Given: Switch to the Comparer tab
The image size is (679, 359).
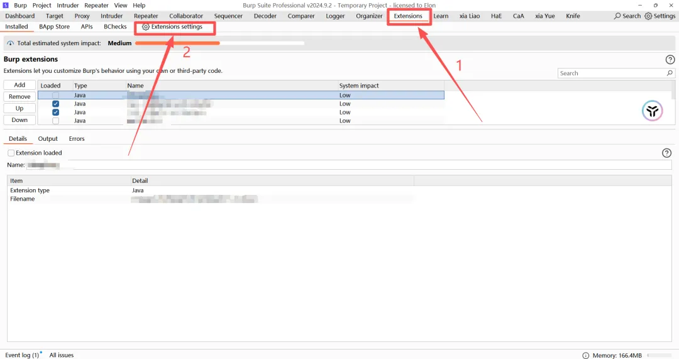Looking at the screenshot, I should pyautogui.click(x=301, y=16).
